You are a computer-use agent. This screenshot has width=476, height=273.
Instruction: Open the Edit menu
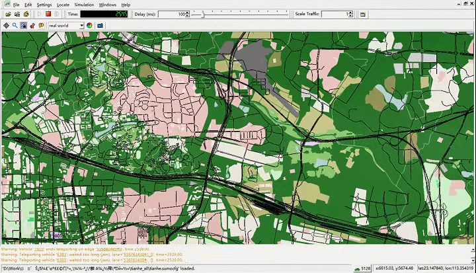pyautogui.click(x=28, y=5)
